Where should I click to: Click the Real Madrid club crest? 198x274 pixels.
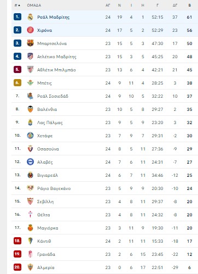pyautogui.click(x=30, y=17)
